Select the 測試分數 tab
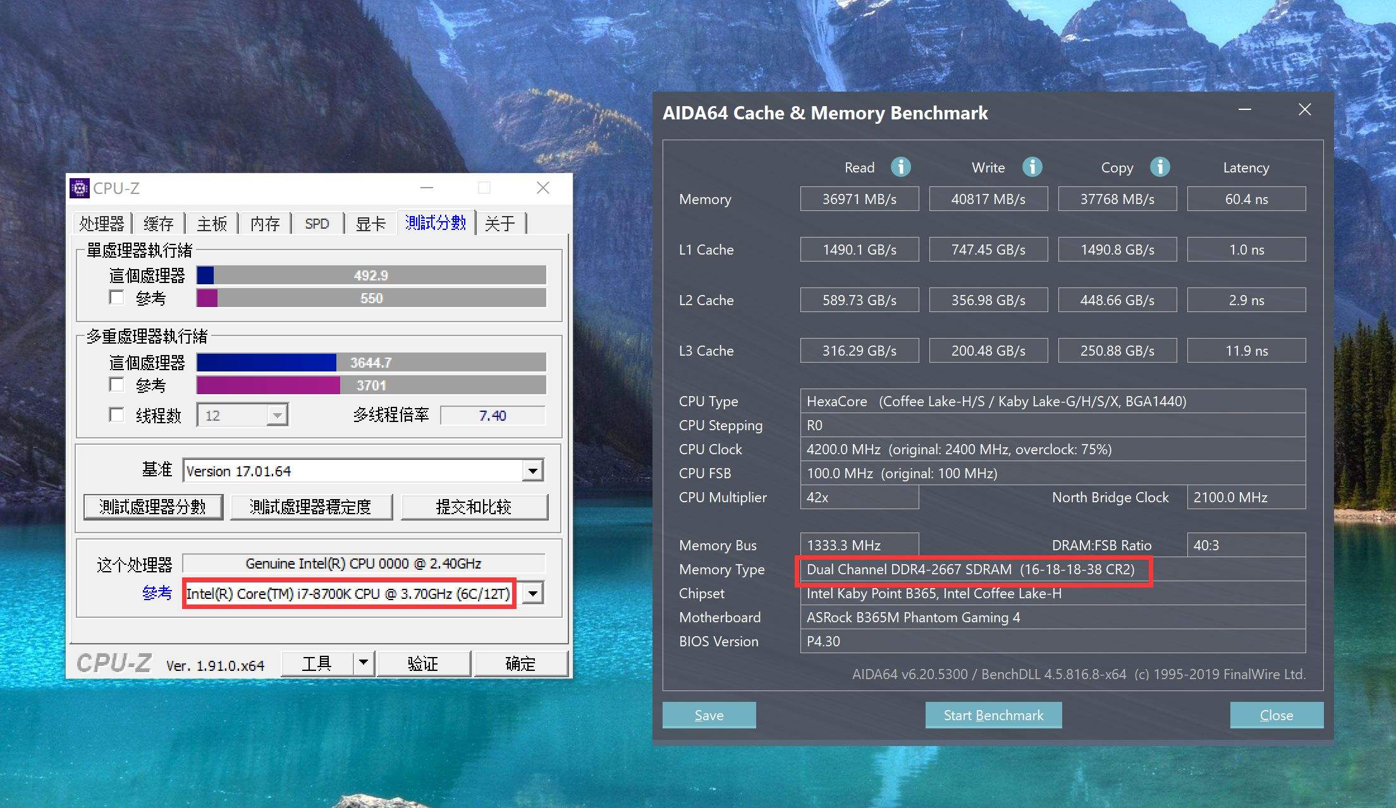 tap(436, 222)
